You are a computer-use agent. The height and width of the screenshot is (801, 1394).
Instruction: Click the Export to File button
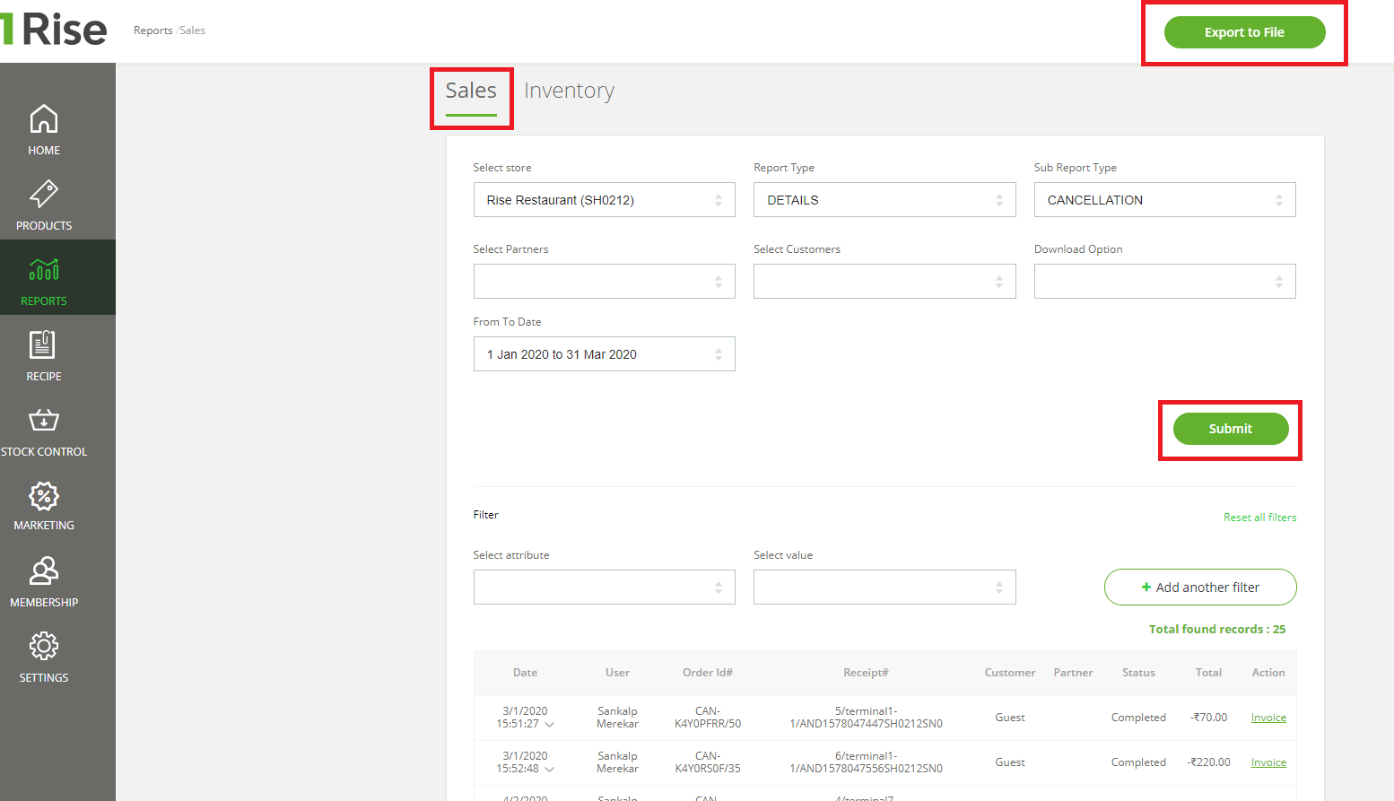tap(1244, 32)
